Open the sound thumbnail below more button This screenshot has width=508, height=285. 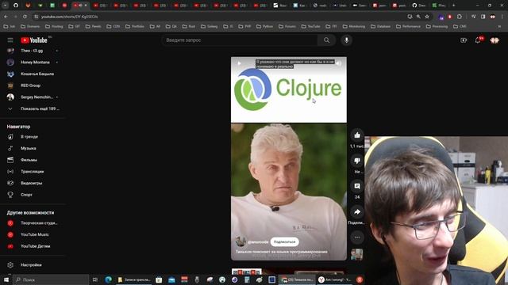coord(357,254)
